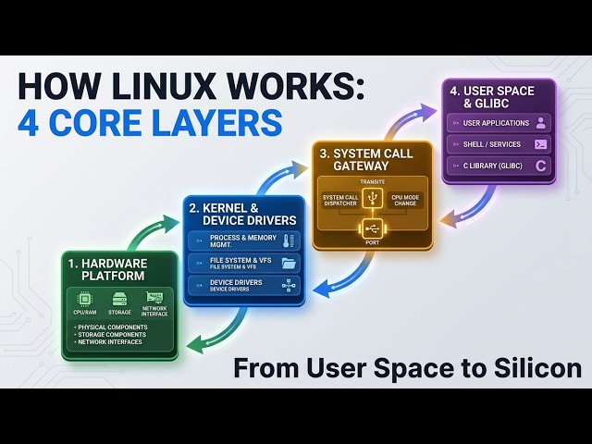This screenshot has height=444, width=592.
Task: Click the "STORAGE COMPONENTS" bullet item
Action: pos(112,335)
